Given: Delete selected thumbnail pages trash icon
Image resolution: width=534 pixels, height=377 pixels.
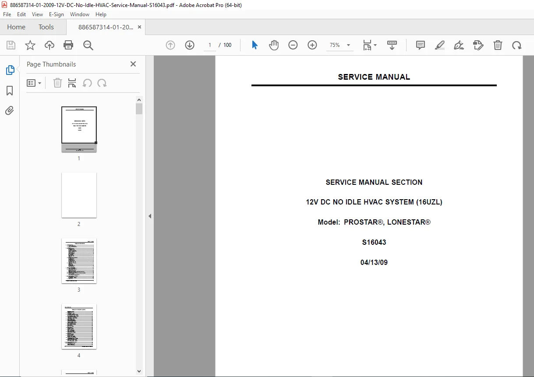Looking at the screenshot, I should pyautogui.click(x=57, y=83).
